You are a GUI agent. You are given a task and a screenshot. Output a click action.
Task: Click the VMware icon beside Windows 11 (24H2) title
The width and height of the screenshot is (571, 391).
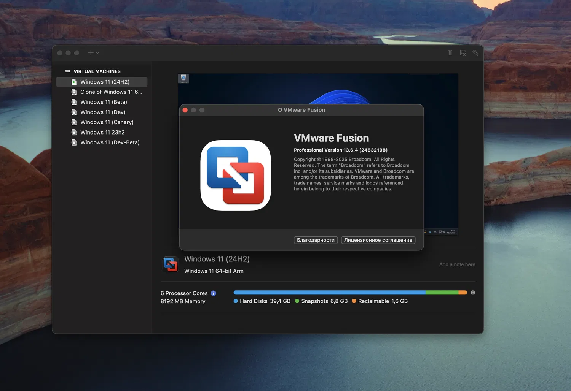pyautogui.click(x=171, y=264)
